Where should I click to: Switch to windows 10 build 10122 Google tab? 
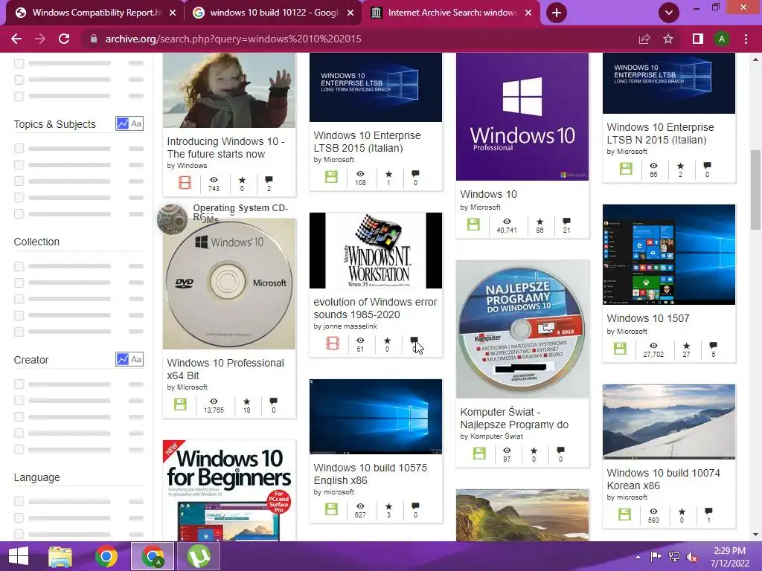tap(273, 13)
